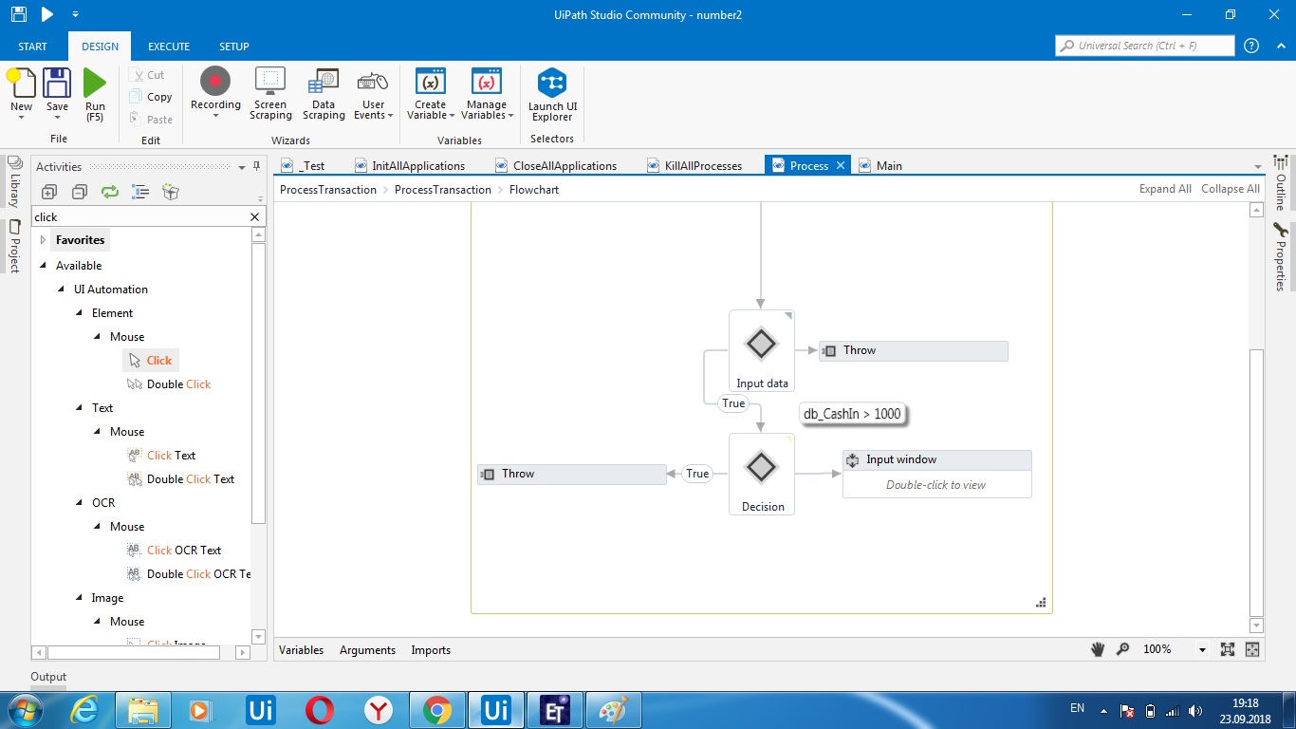The width and height of the screenshot is (1296, 729).
Task: Click the fit-to-screen icon below the canvas
Action: [1227, 649]
